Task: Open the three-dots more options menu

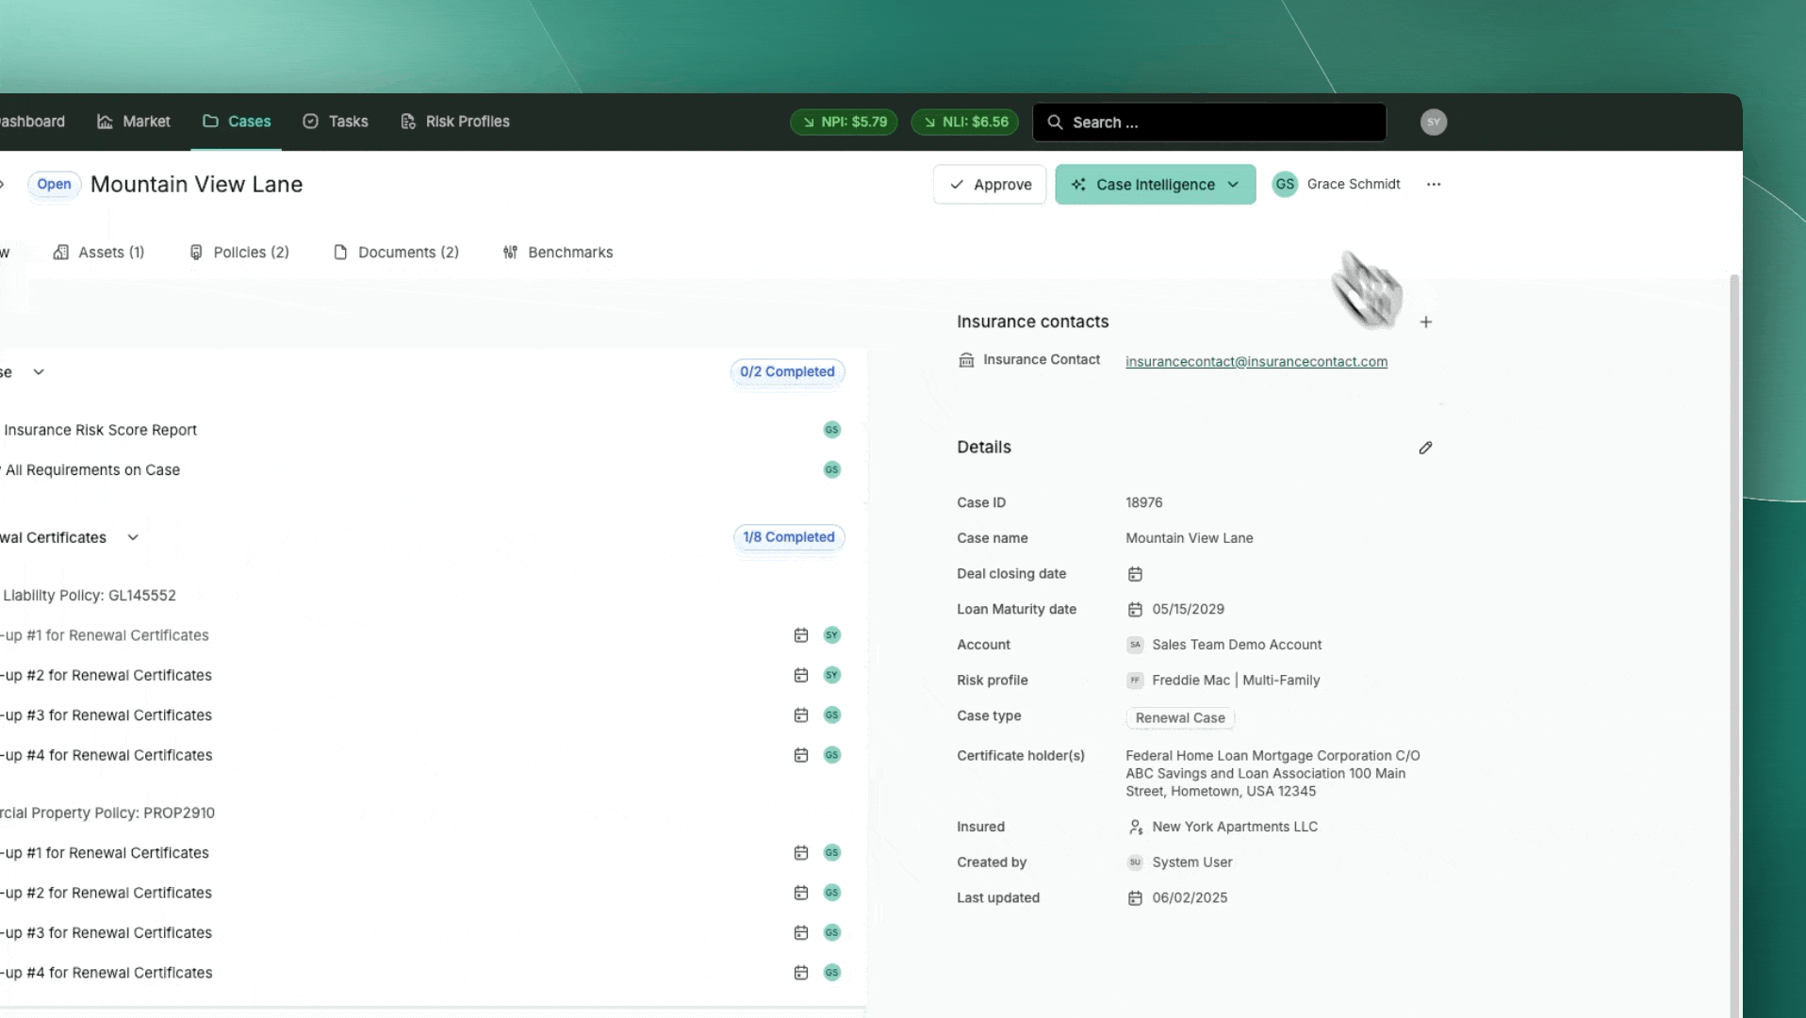Action: (x=1433, y=185)
